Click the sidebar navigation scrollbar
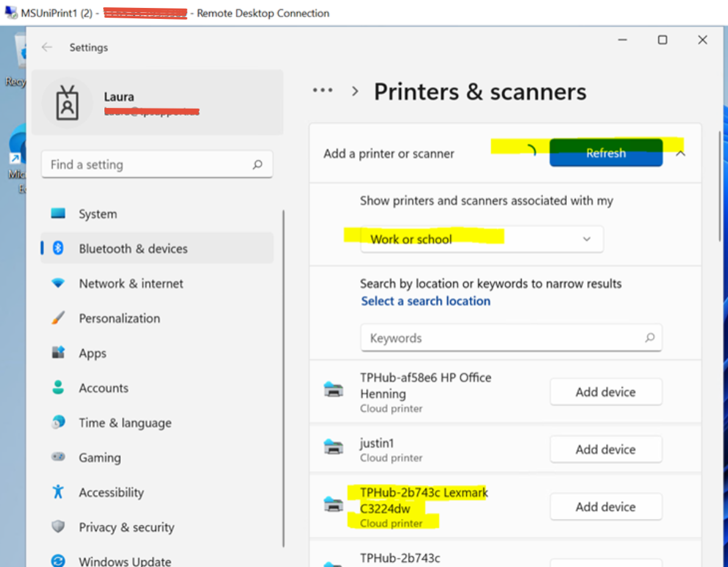The image size is (728, 567). (x=283, y=378)
